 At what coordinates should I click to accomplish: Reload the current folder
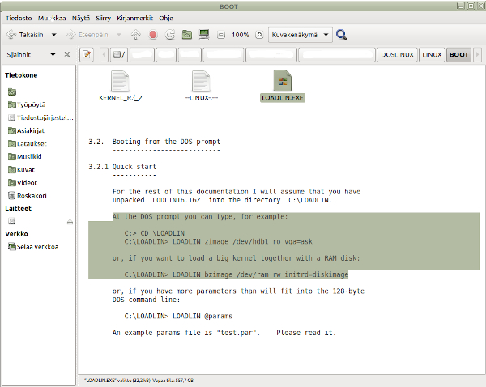[170, 35]
